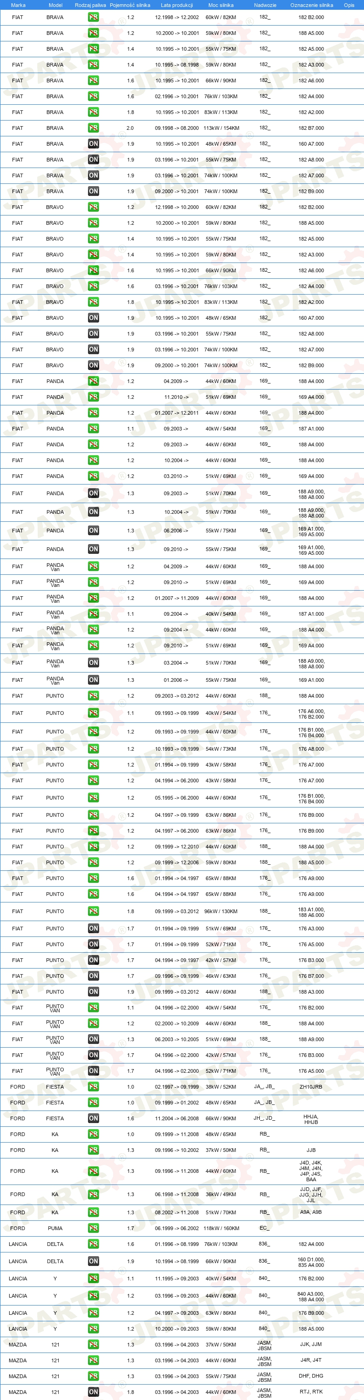This screenshot has width=364, height=1400.
Task: Click petrol icon in BRAVO 182 A2.000 row
Action: tap(94, 302)
